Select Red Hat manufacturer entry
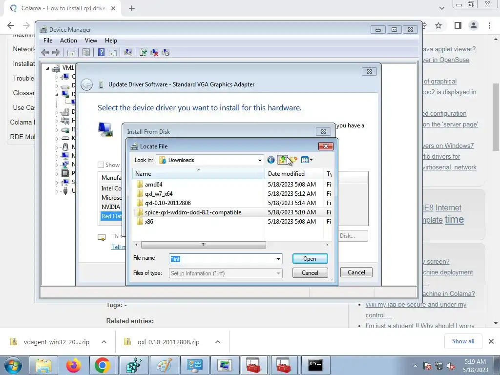 111,216
